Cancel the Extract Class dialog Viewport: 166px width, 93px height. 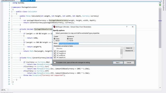pos(129,63)
